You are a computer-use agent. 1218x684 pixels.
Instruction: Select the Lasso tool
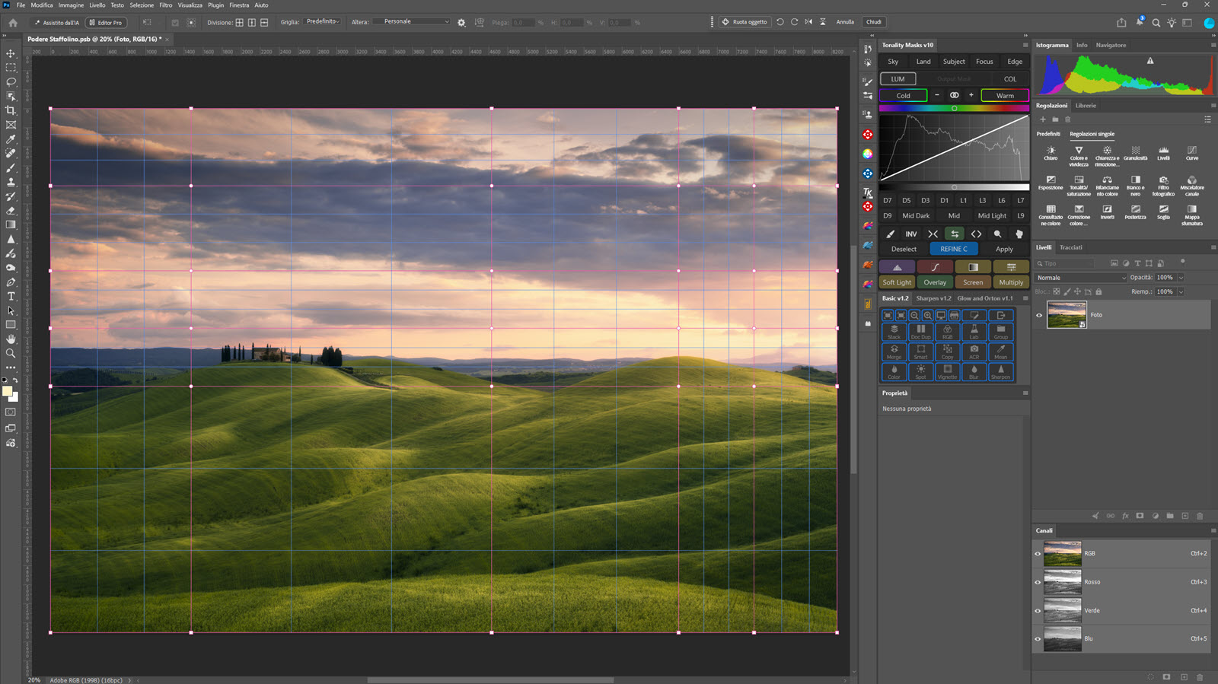(x=11, y=81)
